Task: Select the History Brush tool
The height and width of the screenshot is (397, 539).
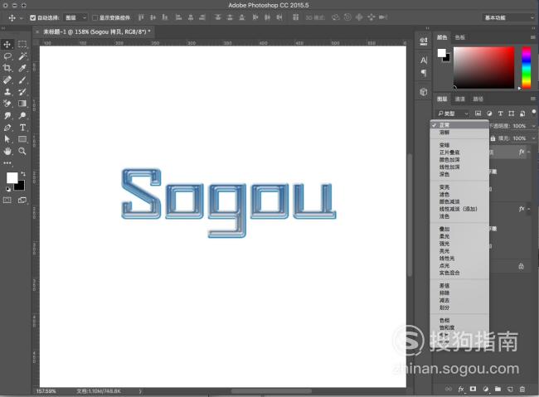Action: pos(22,92)
